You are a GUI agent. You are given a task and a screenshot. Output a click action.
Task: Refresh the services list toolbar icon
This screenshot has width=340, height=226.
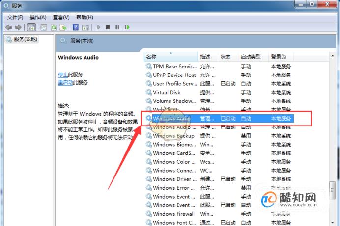coord(54,27)
